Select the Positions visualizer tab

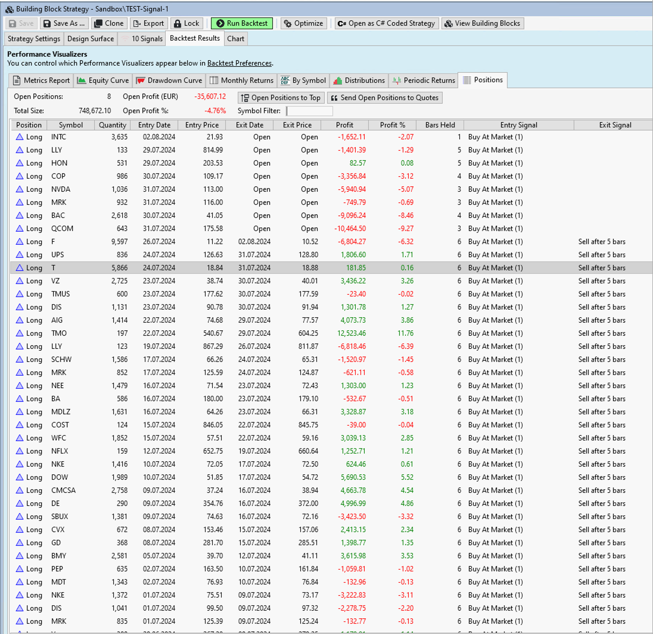[x=483, y=80]
